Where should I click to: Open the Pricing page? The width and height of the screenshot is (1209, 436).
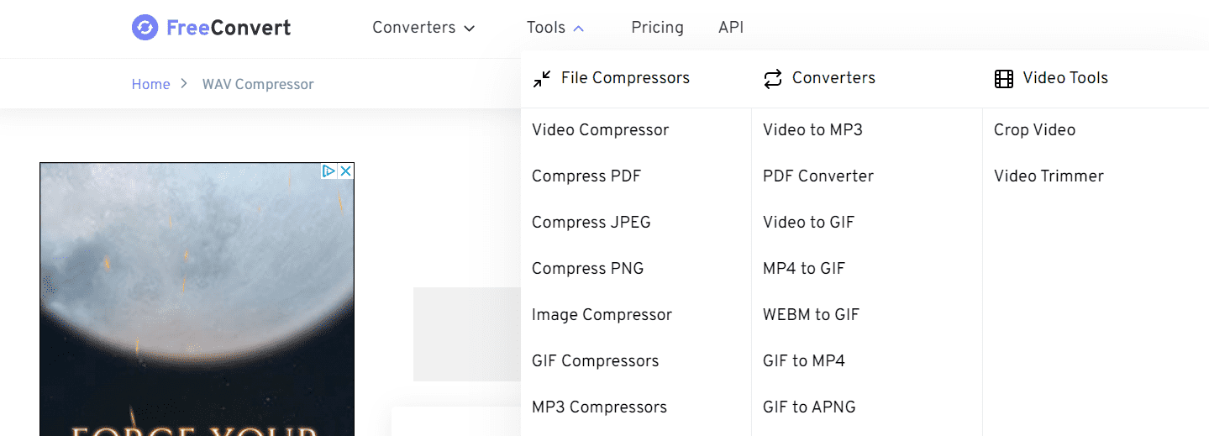tap(657, 28)
